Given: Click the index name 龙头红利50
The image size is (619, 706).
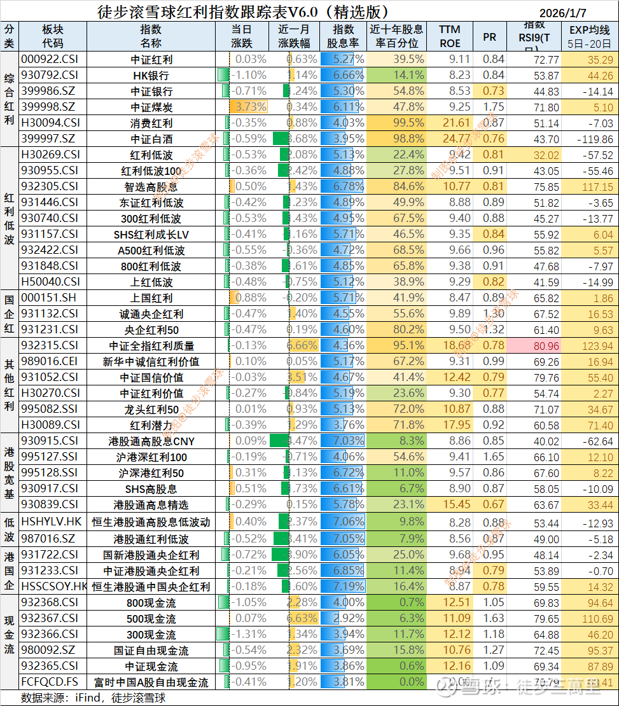Looking at the screenshot, I should point(151,410).
